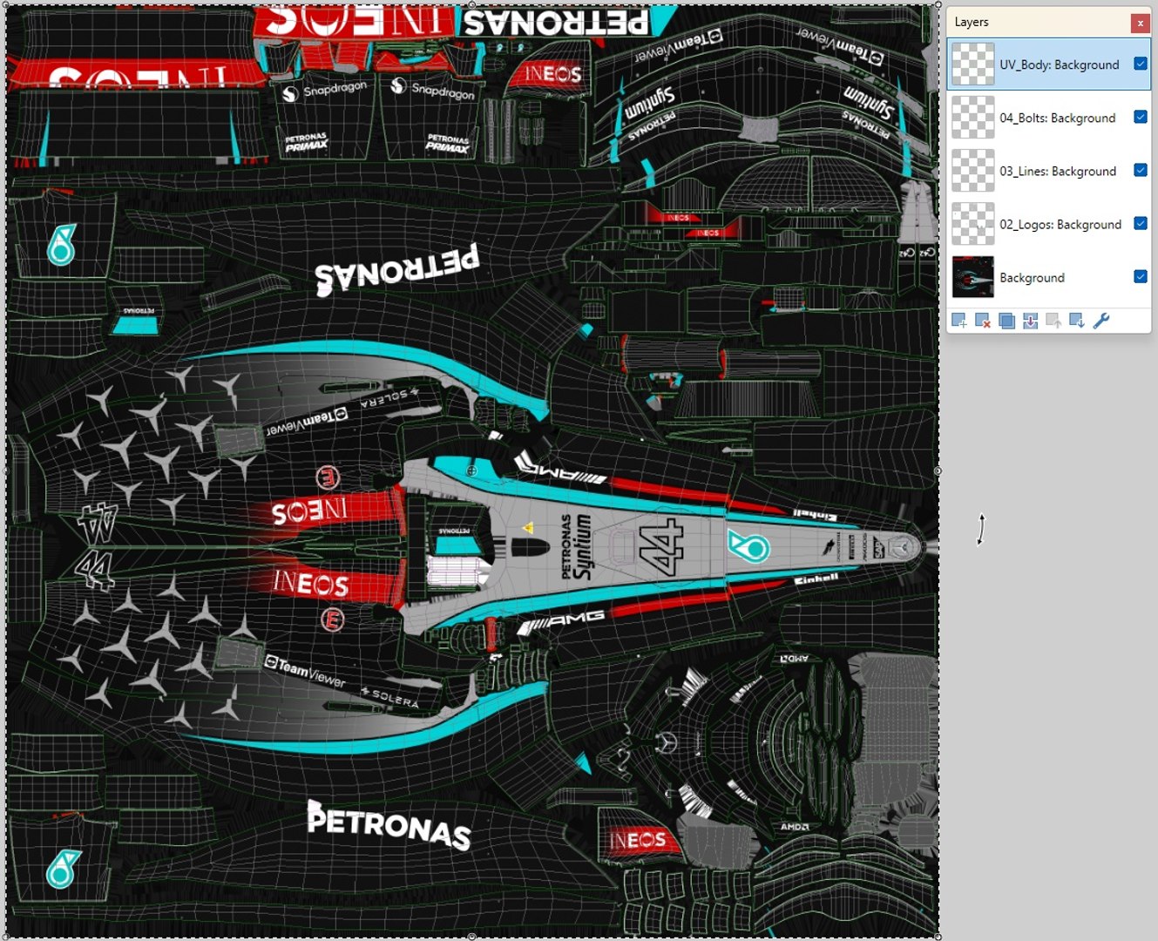This screenshot has width=1158, height=941.
Task: Move the selected layer down
Action: click(1077, 321)
